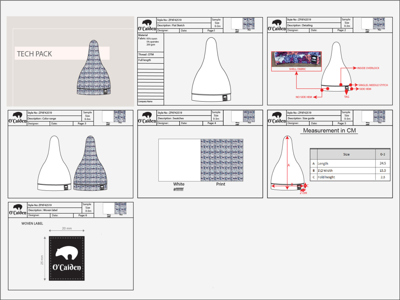This screenshot has width=400, height=300.
Task: Click the 'Page: 4' header cell
Action: pos(213,123)
